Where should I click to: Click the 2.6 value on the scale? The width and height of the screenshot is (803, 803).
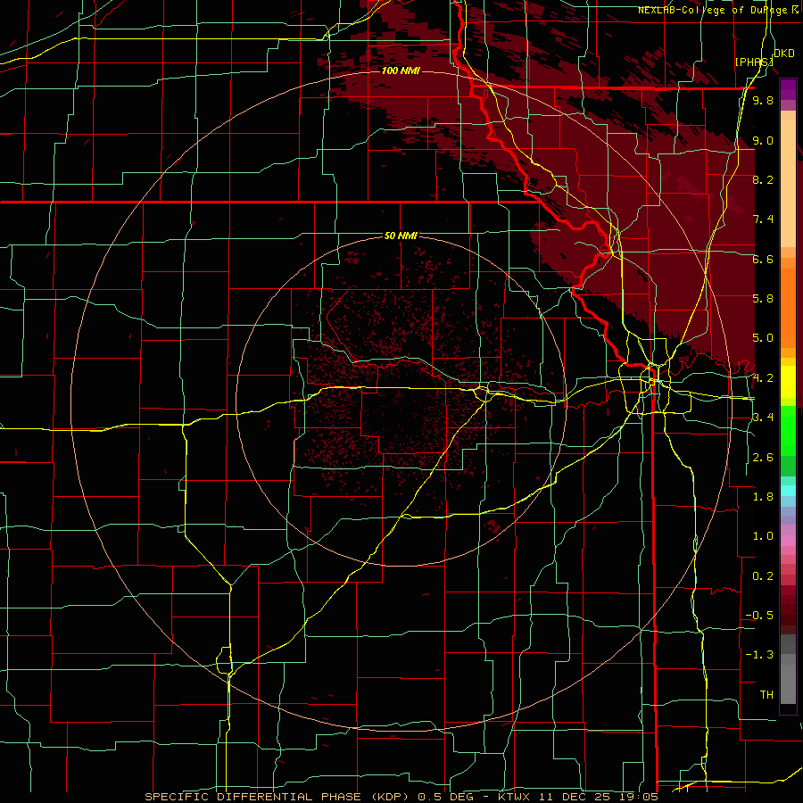[x=763, y=458]
